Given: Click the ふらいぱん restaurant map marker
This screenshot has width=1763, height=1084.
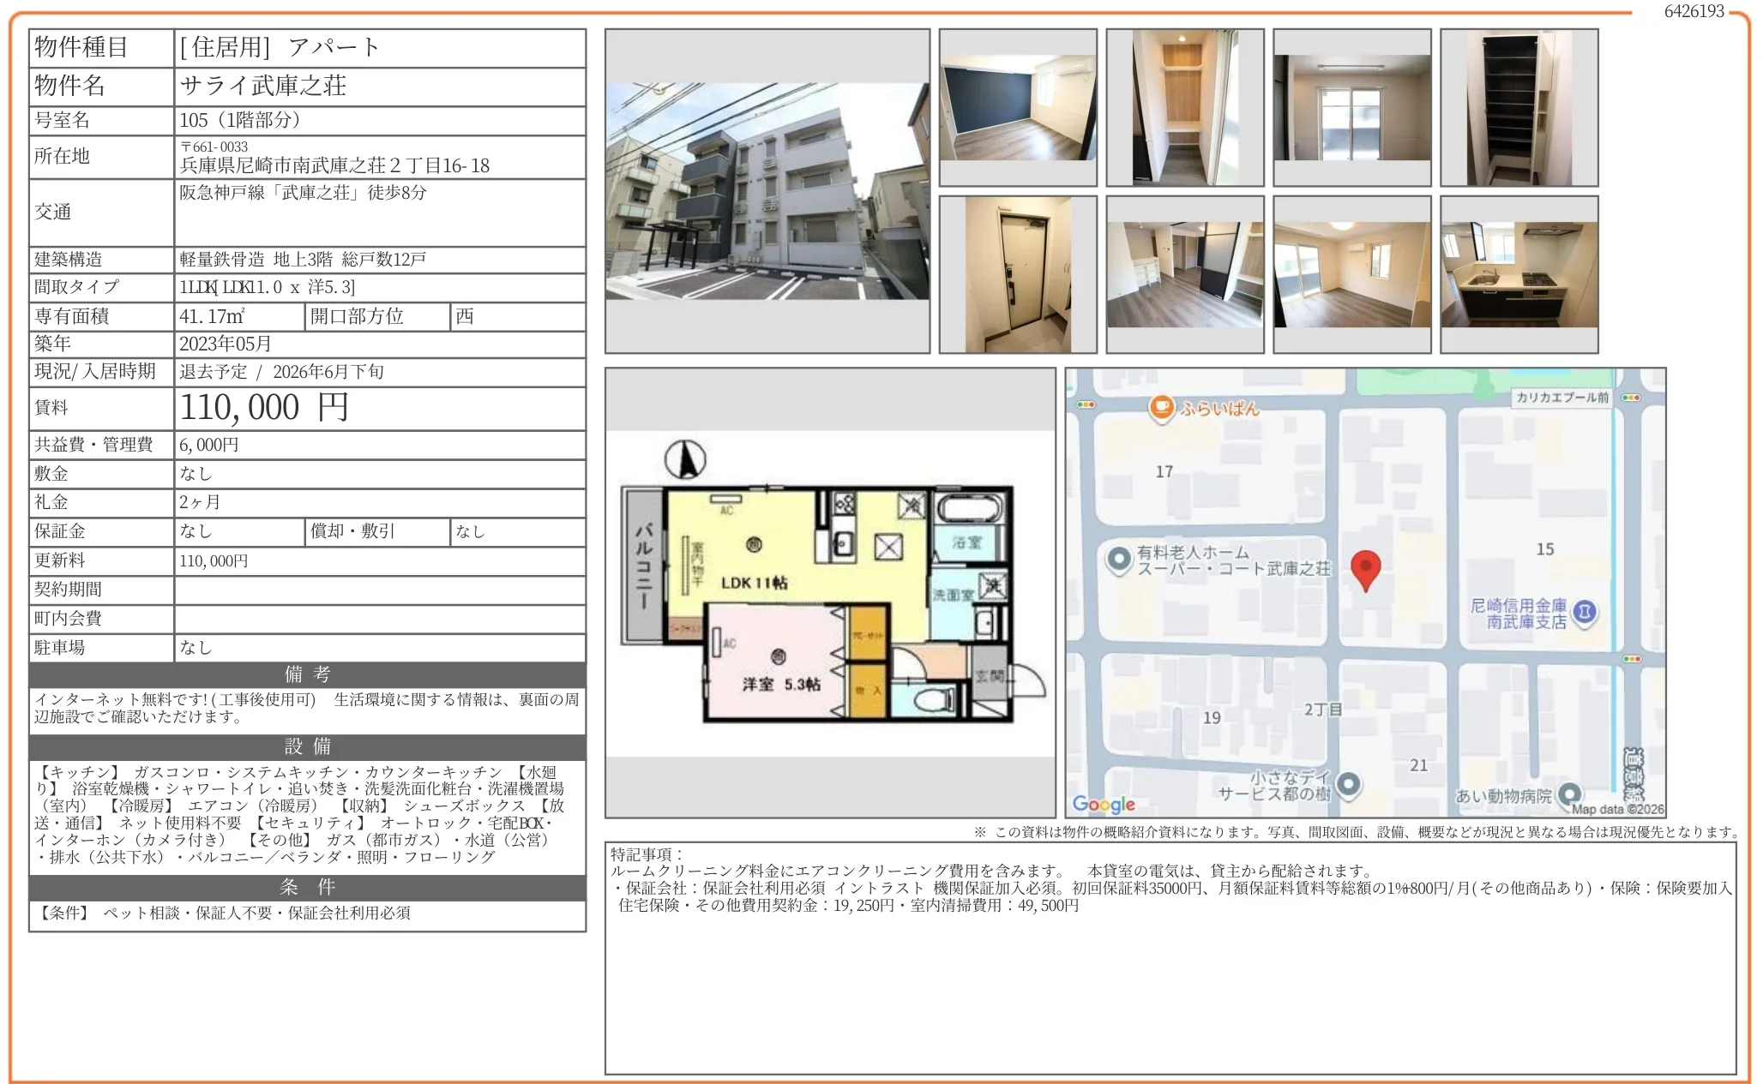Looking at the screenshot, I should [x=1161, y=408].
